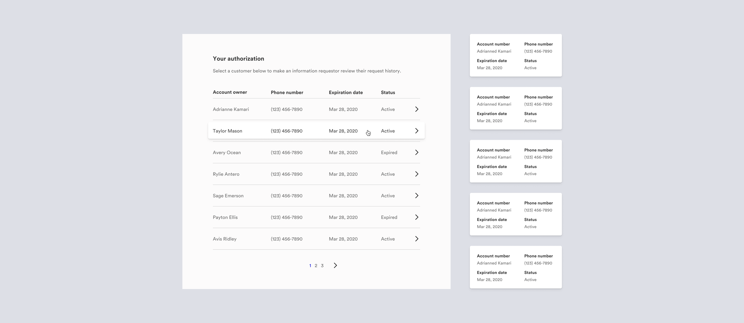Go to next page with pagination arrow
The width and height of the screenshot is (744, 323).
[335, 265]
